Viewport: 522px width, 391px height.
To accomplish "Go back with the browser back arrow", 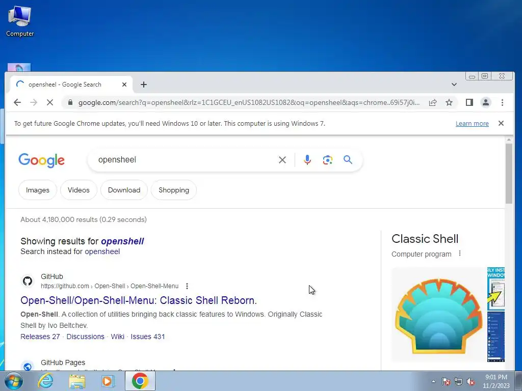I will tap(17, 102).
